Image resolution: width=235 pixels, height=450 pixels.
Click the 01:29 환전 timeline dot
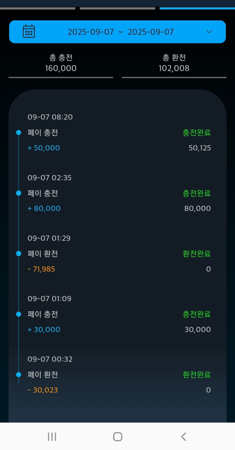18,254
